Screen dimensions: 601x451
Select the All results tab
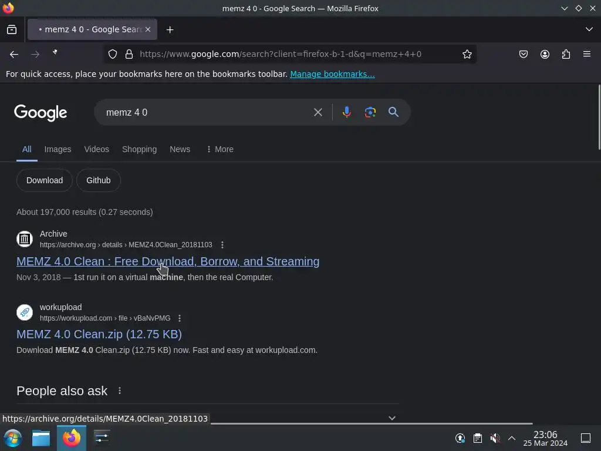[x=26, y=149]
